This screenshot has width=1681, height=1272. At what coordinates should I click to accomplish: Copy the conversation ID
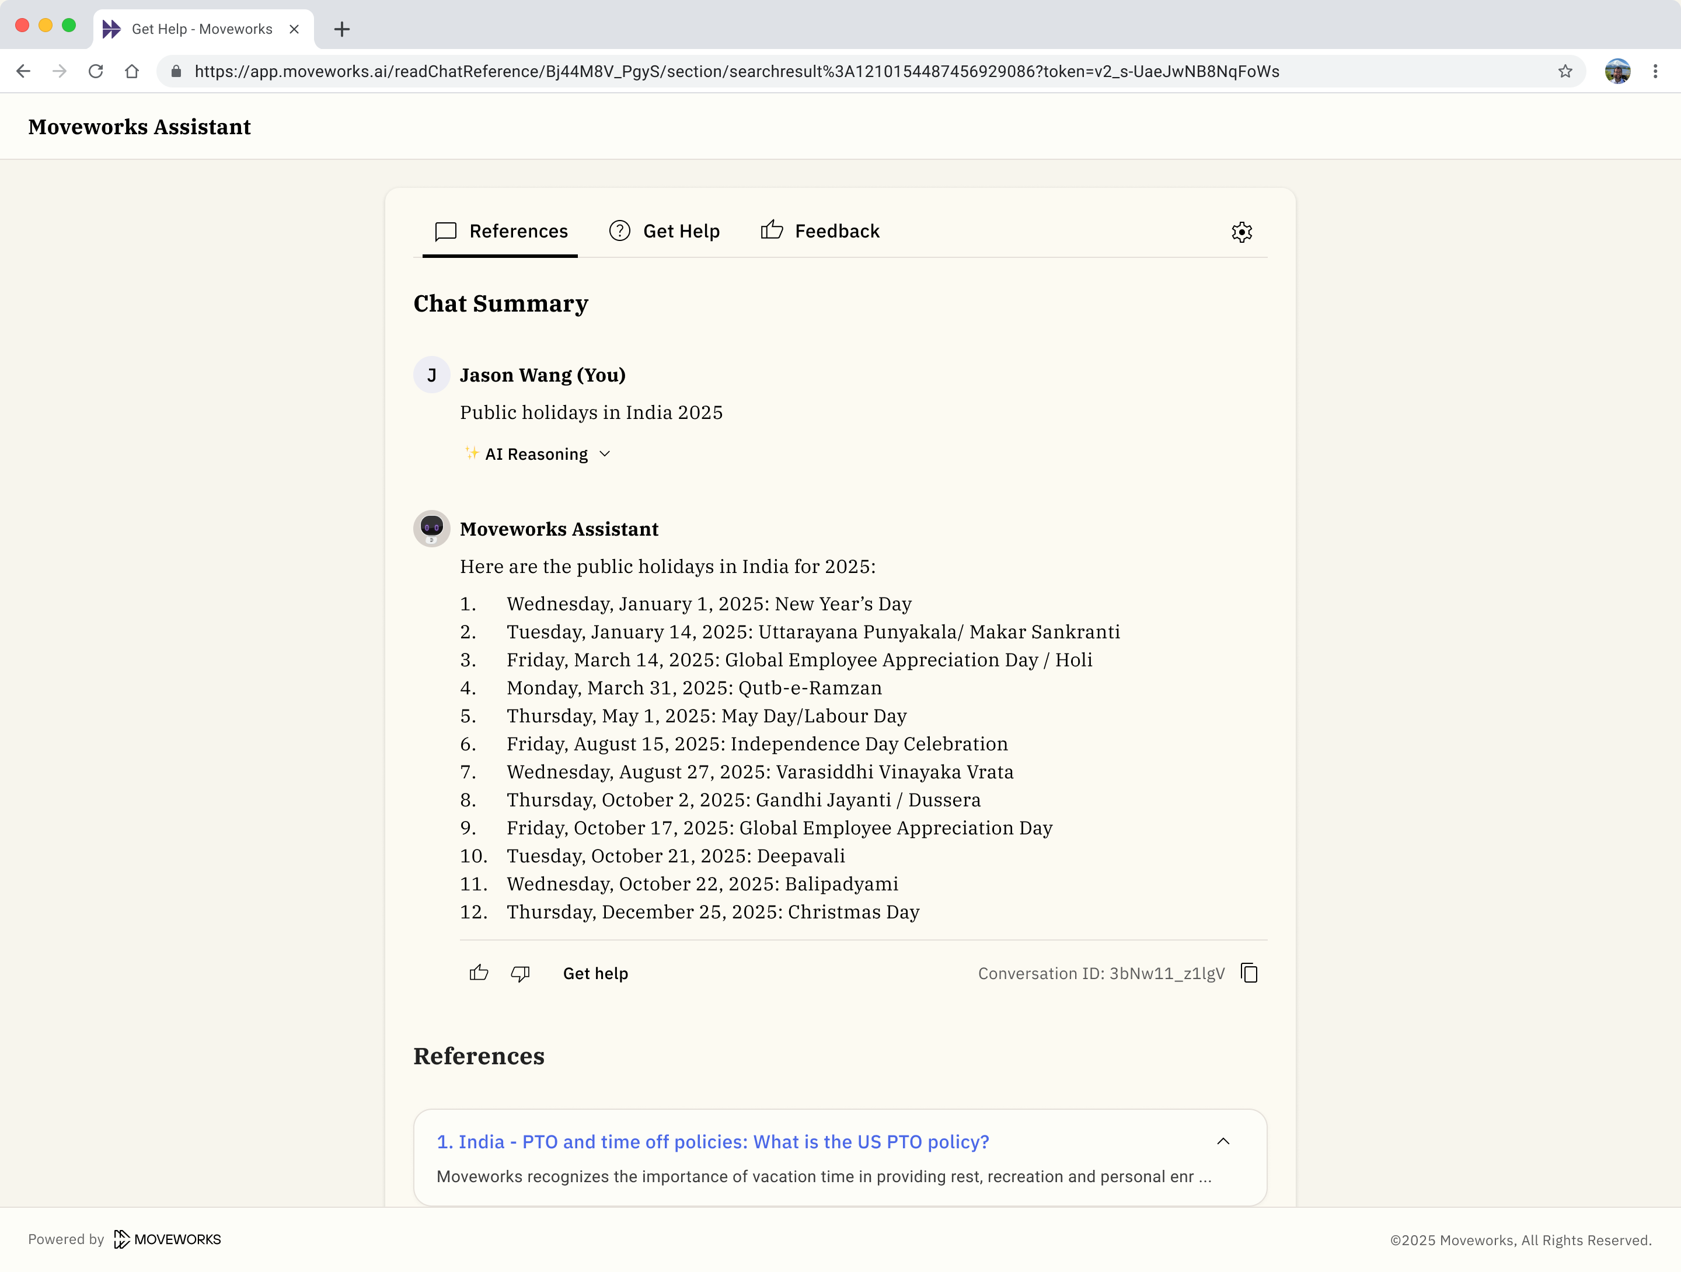click(1249, 973)
